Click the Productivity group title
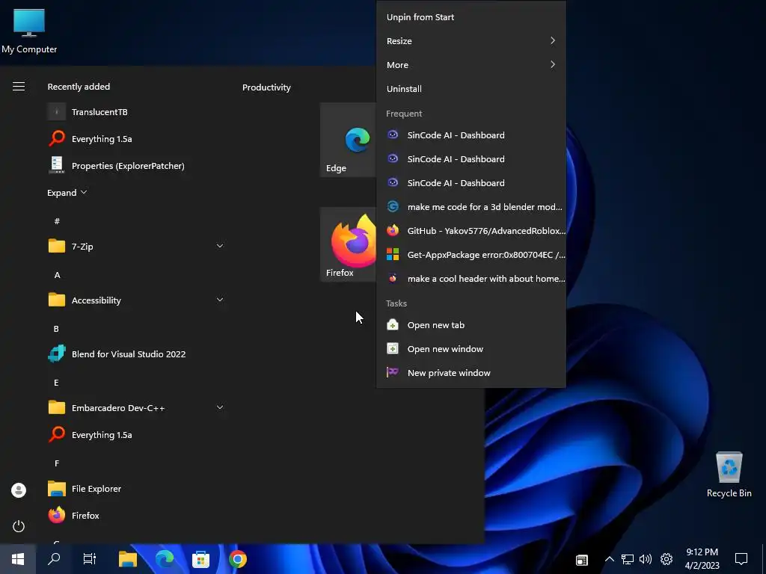This screenshot has width=766, height=574. tap(266, 87)
